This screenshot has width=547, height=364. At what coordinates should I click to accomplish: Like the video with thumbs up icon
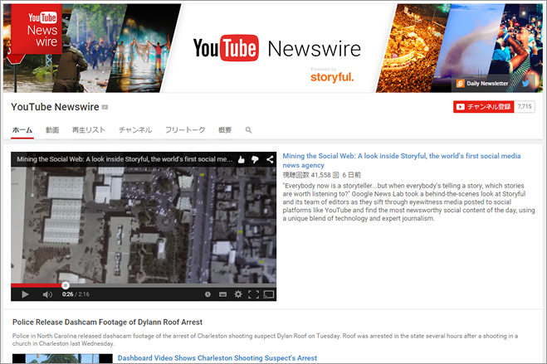[x=241, y=159]
